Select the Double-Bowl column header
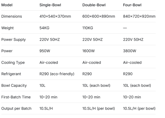Viewport: 165px width, 118px height. point(94,5)
